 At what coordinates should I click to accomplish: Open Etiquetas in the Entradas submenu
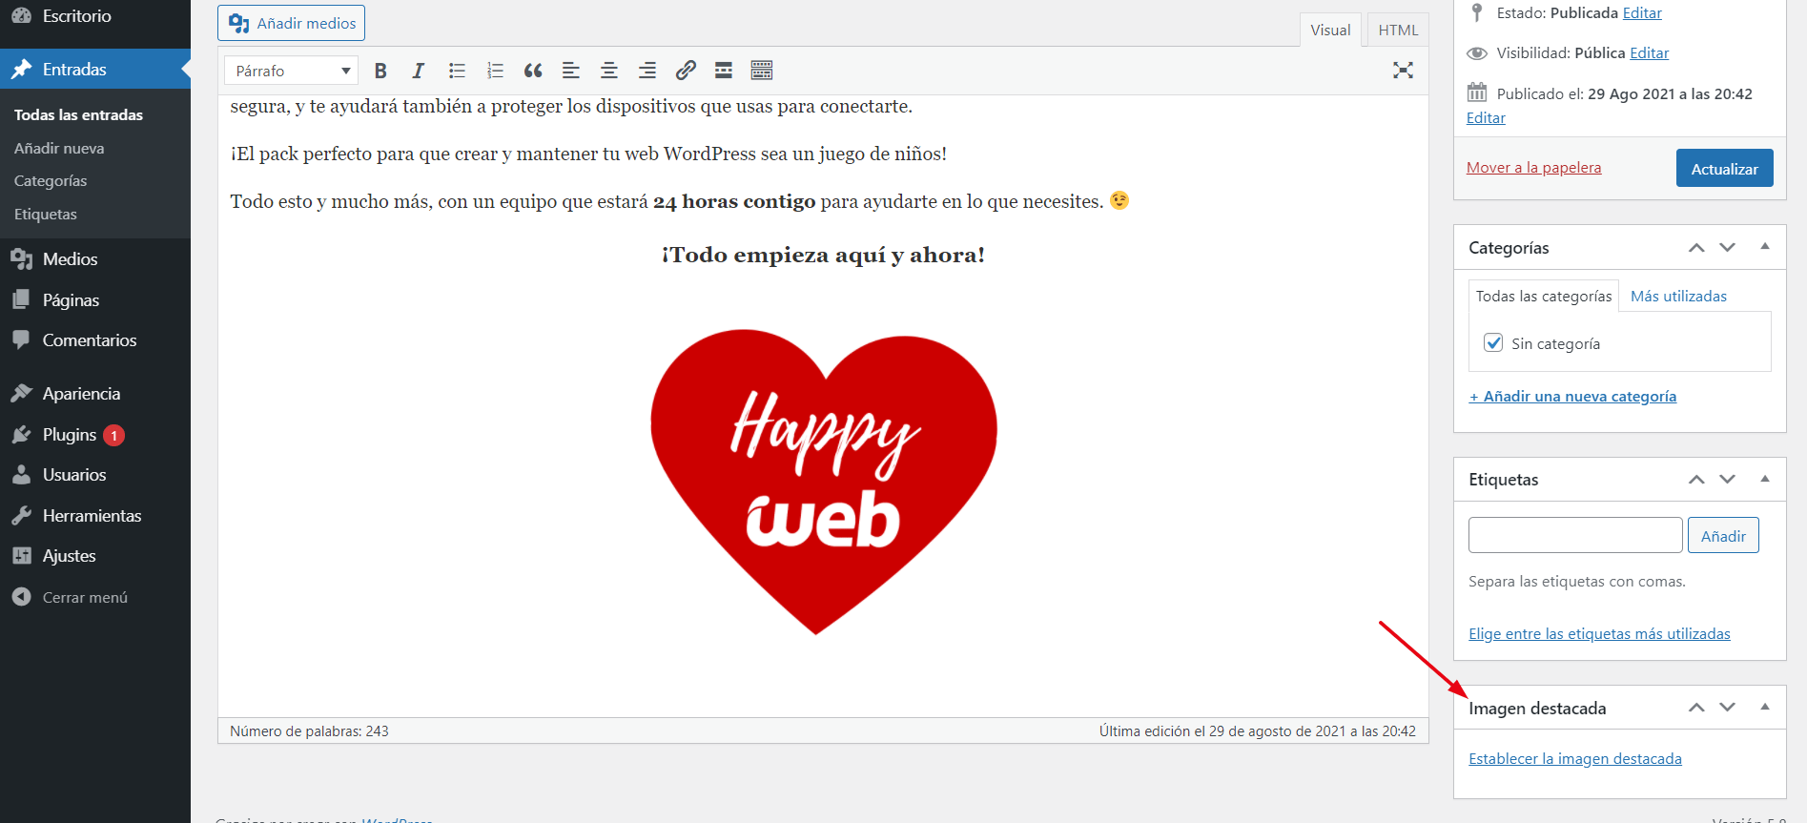pyautogui.click(x=46, y=215)
